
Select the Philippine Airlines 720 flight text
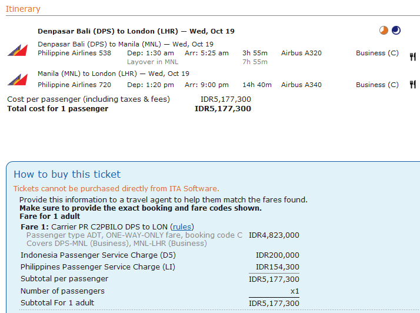point(74,85)
